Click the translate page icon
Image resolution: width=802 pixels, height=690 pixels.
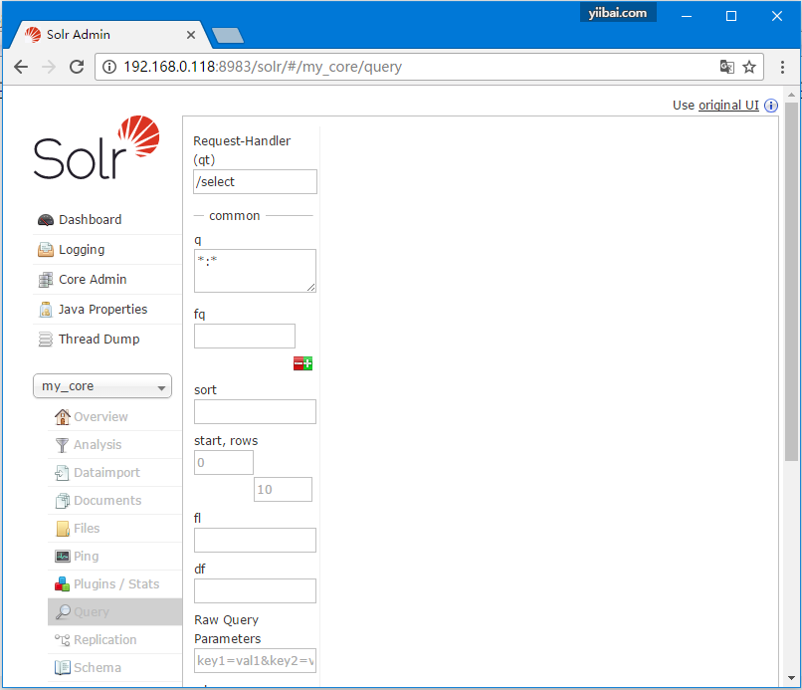pyautogui.click(x=727, y=67)
